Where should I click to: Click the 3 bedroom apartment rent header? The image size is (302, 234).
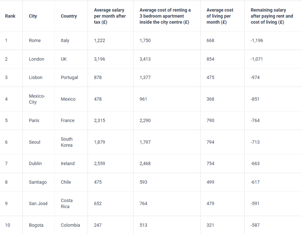coord(165,16)
